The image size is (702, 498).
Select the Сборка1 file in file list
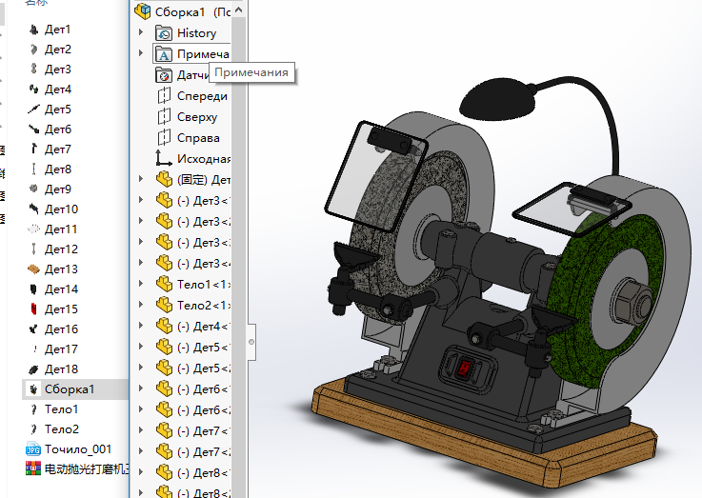69,389
